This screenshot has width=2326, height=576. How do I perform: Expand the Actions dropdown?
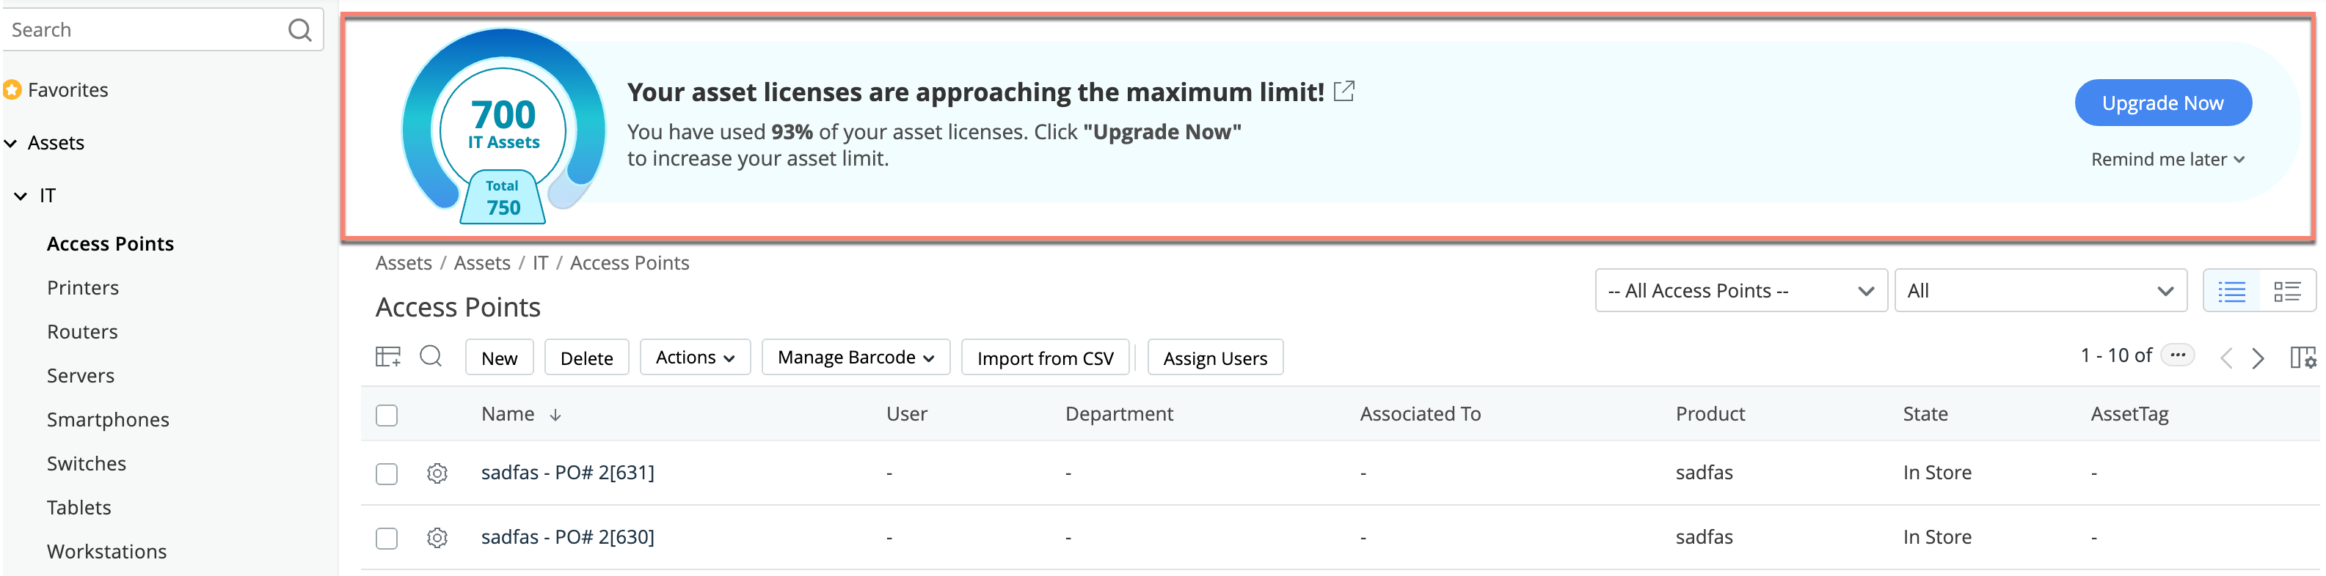pos(694,358)
